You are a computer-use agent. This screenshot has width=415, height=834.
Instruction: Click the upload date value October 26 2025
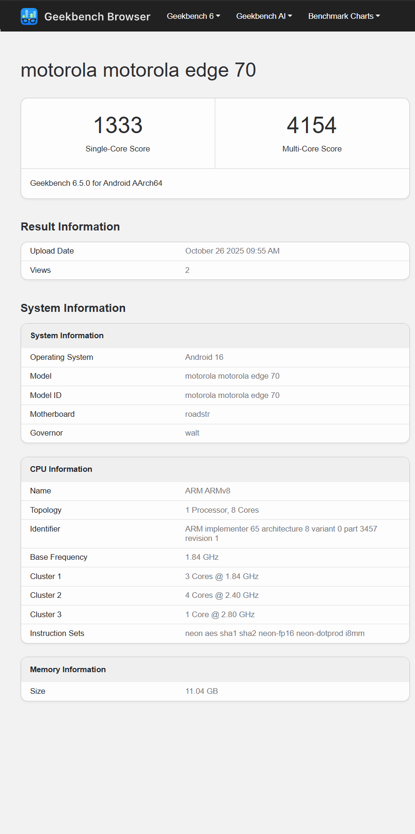(x=232, y=251)
